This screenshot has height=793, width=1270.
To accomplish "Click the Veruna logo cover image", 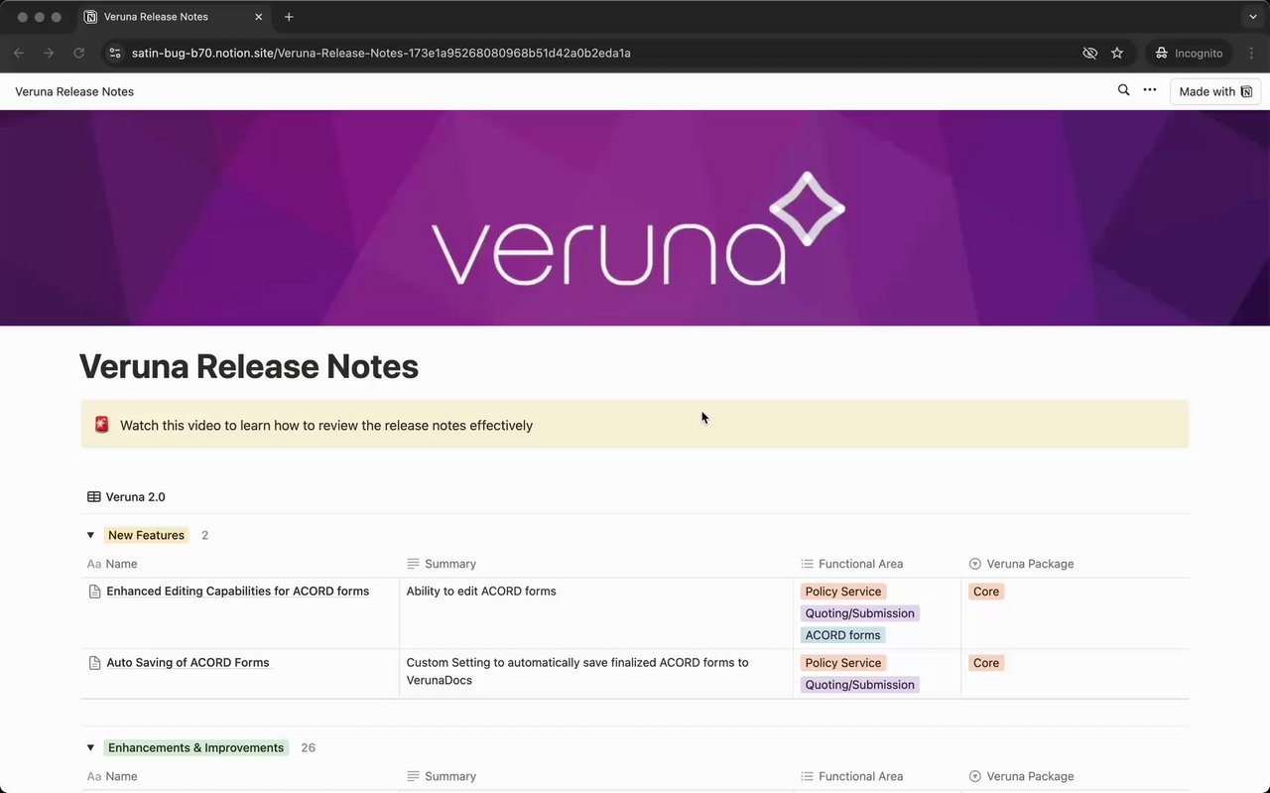I will pos(635,217).
